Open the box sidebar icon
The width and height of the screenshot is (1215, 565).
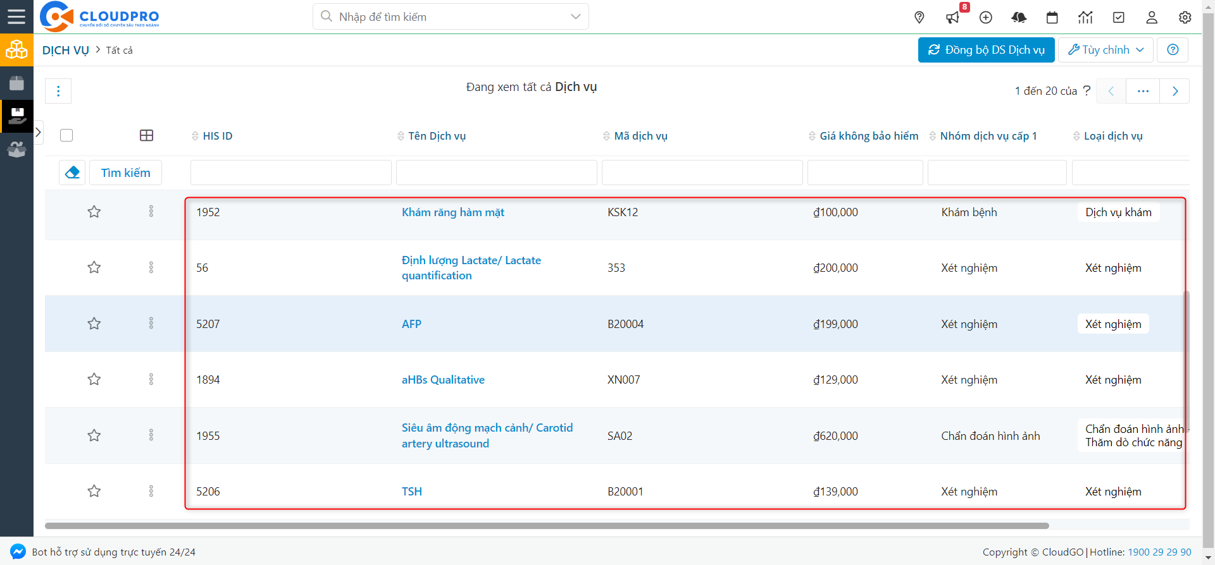click(16, 83)
